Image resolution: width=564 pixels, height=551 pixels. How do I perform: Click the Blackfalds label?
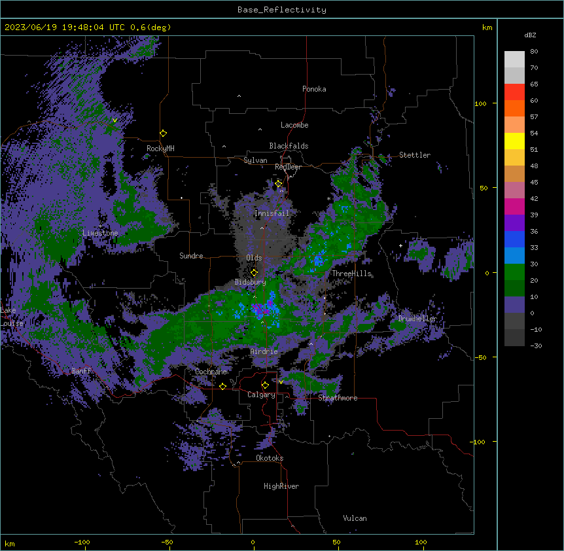[x=289, y=146]
